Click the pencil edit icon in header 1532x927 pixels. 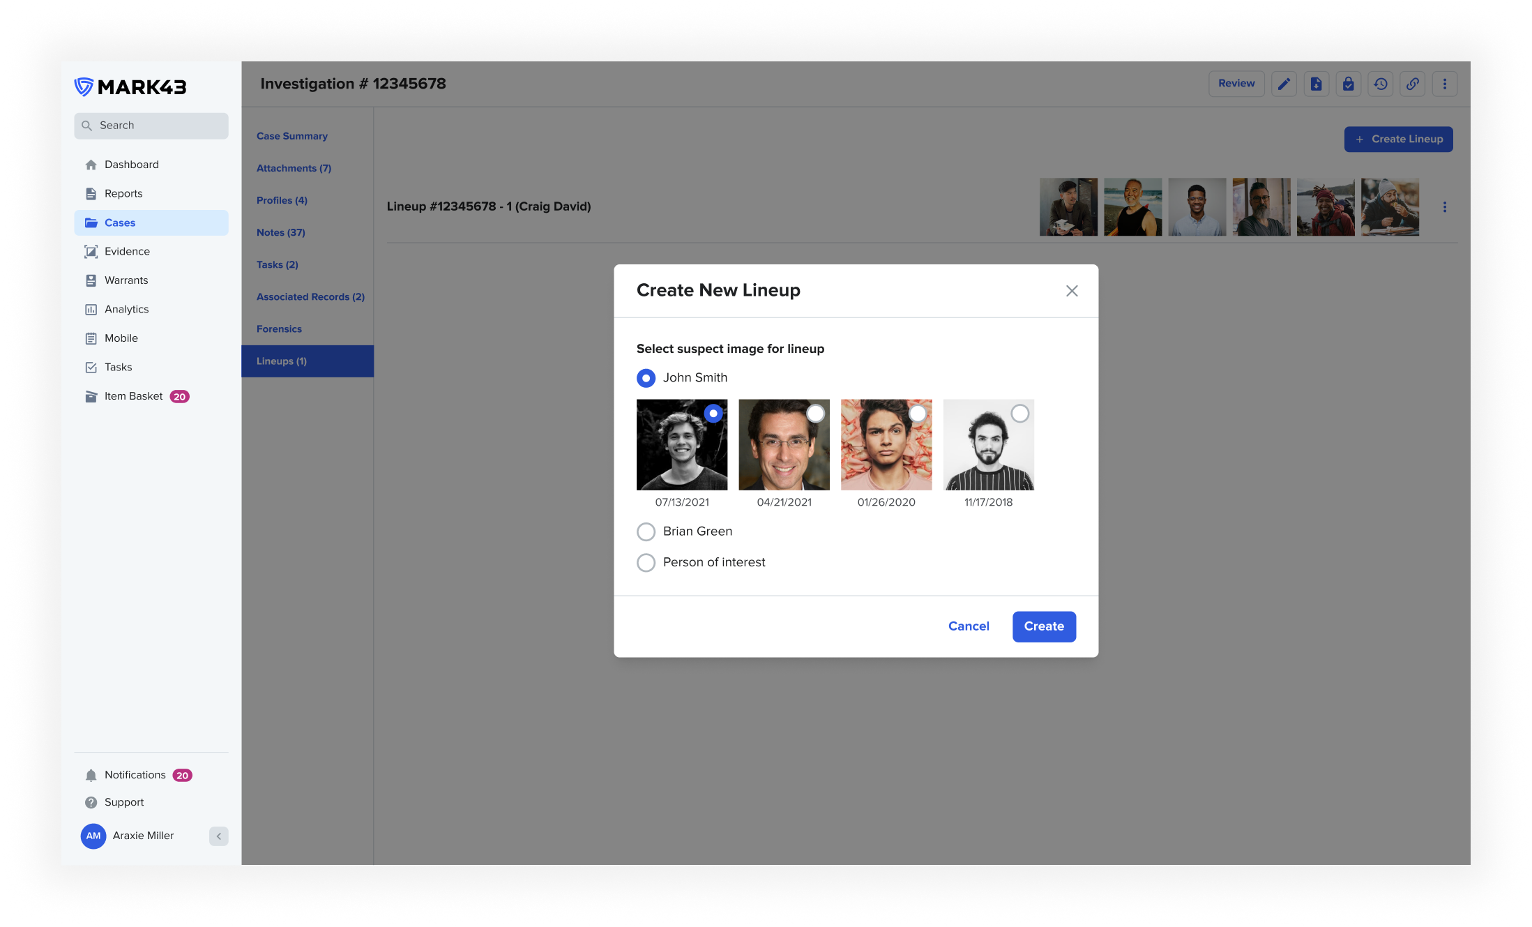[1283, 84]
